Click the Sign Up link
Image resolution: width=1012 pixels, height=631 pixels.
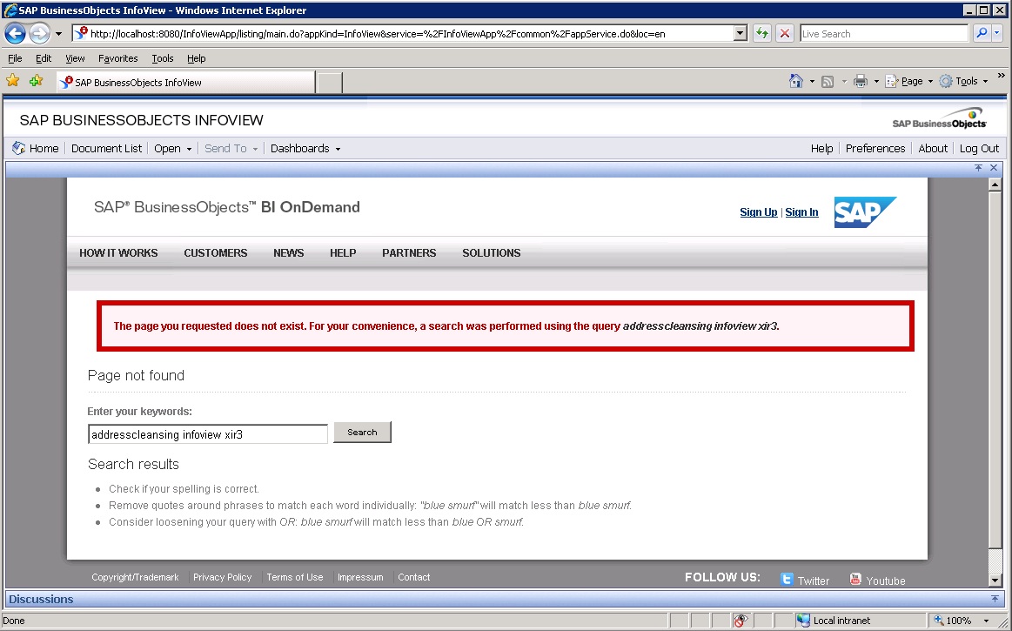(x=759, y=211)
